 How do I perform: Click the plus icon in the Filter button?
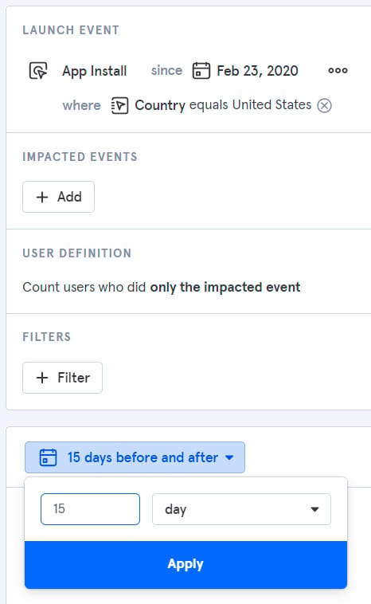(x=42, y=378)
